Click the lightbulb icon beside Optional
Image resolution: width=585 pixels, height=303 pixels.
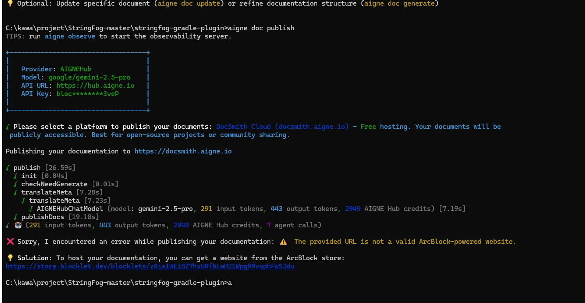[10, 3]
